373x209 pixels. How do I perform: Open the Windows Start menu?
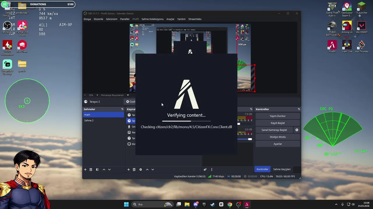click(x=126, y=204)
